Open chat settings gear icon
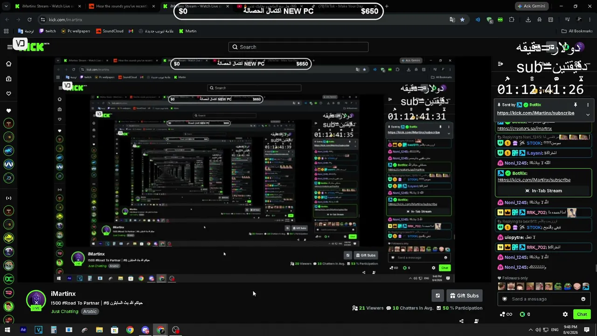This screenshot has height=336, width=597. point(565,315)
